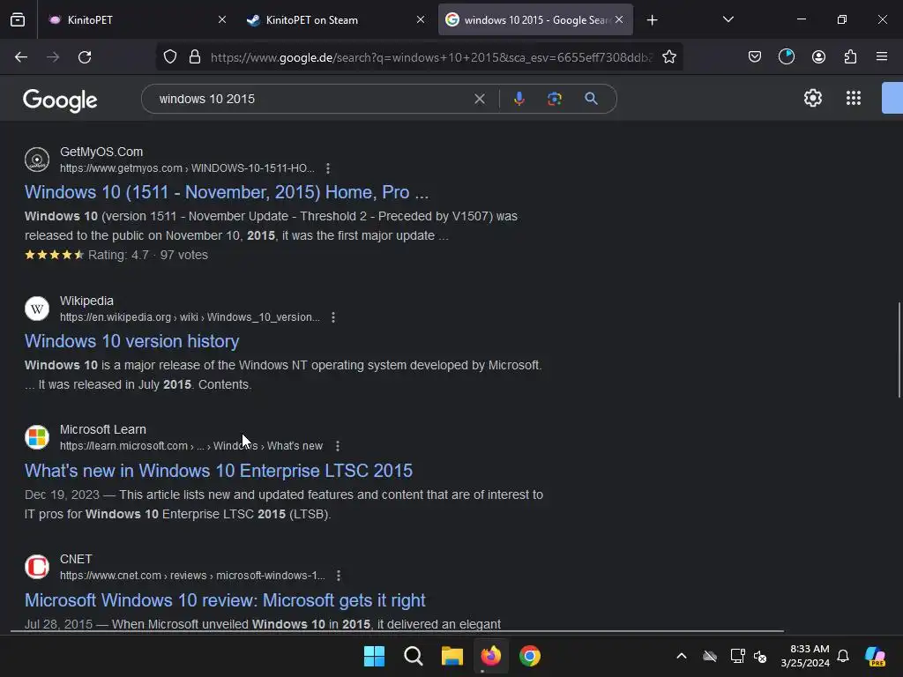Click the Wikipedia result favicon

[x=37, y=309]
